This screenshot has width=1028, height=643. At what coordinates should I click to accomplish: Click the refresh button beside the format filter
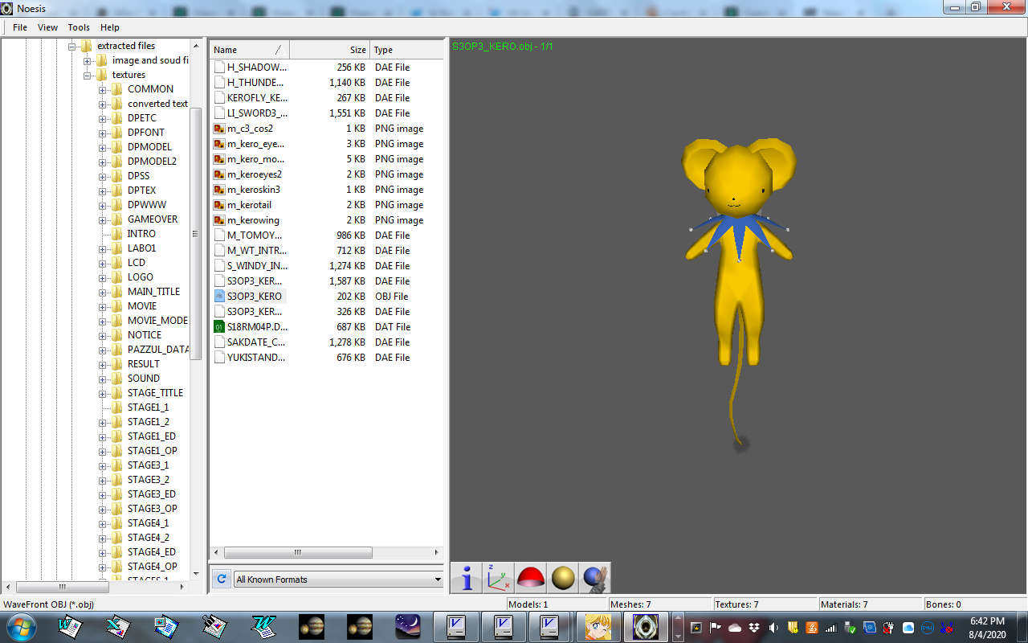coord(221,579)
